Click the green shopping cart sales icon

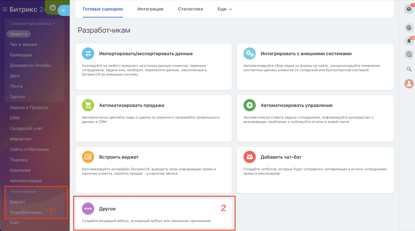tap(88, 105)
